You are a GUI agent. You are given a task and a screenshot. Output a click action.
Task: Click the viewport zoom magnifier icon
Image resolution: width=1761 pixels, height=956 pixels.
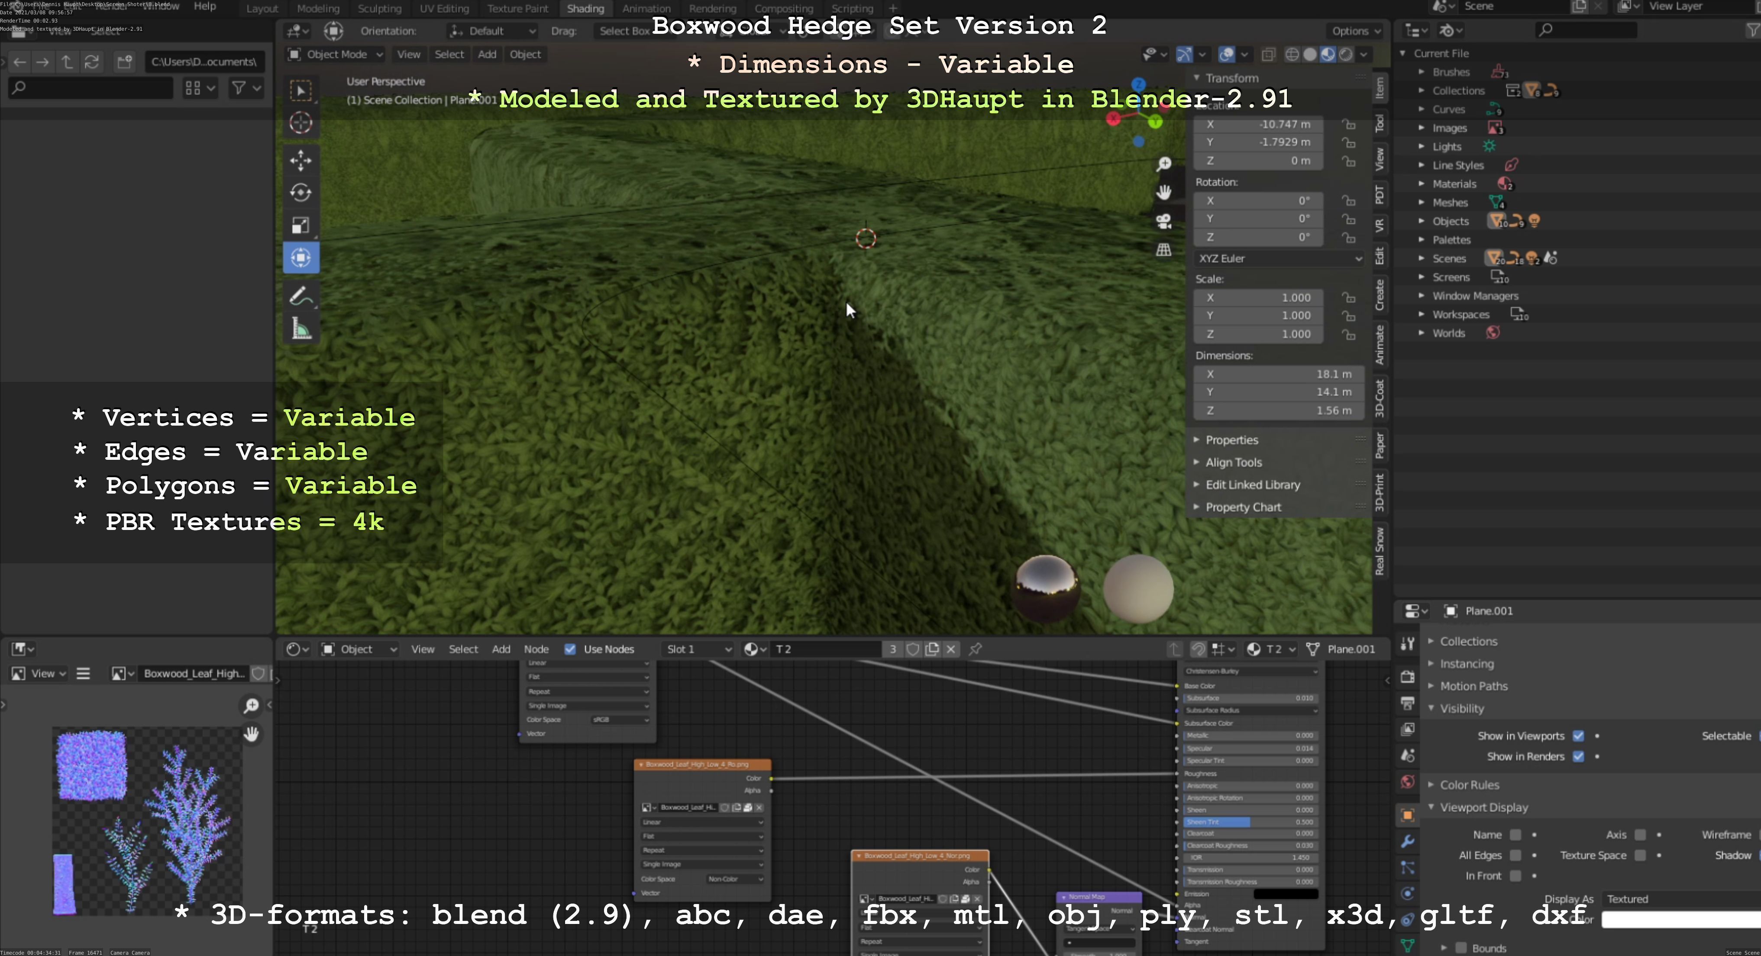(1163, 164)
